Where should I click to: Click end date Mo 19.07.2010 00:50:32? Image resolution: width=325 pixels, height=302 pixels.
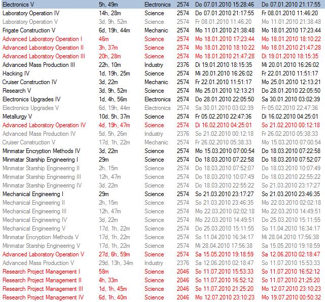point(291,297)
